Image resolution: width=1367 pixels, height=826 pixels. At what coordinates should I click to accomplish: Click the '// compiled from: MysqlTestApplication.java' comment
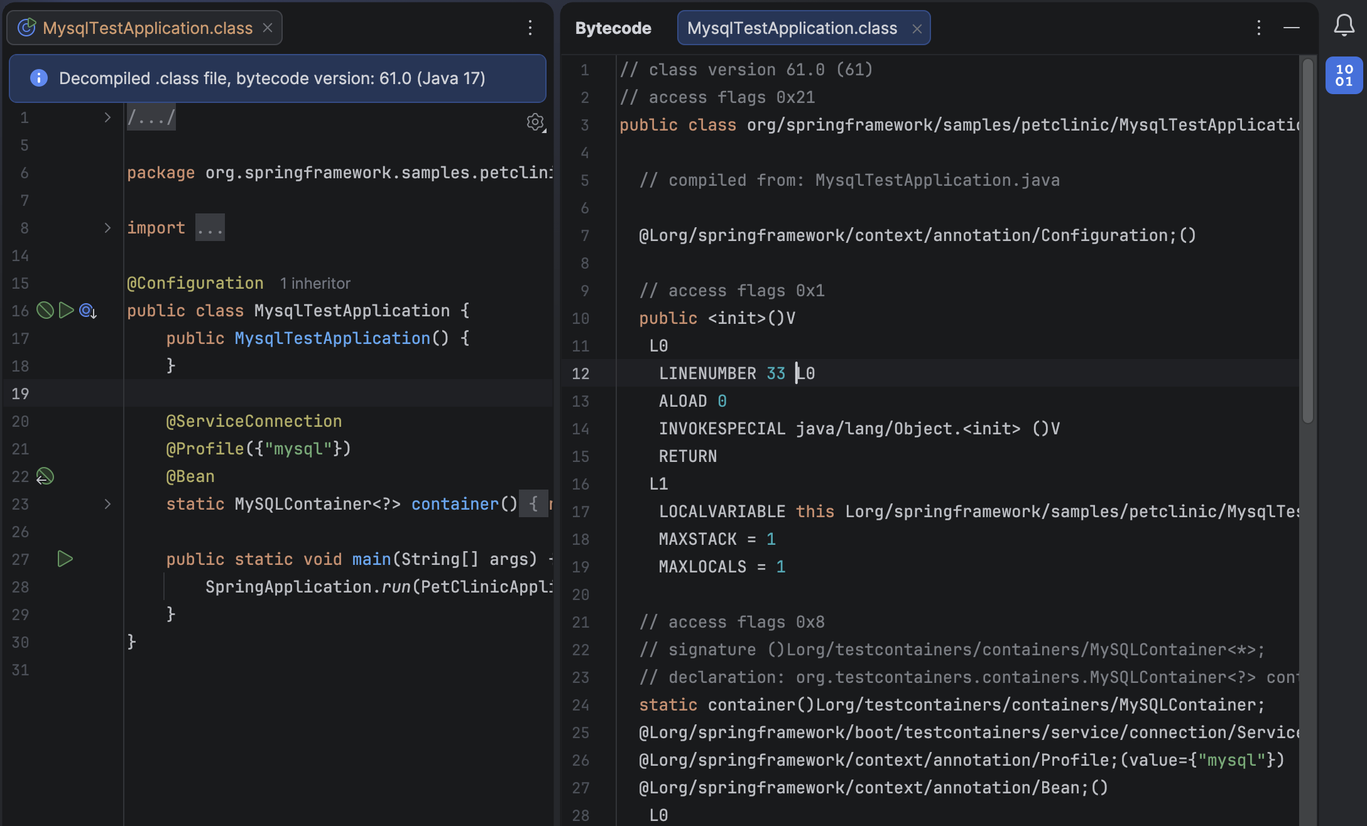point(849,180)
